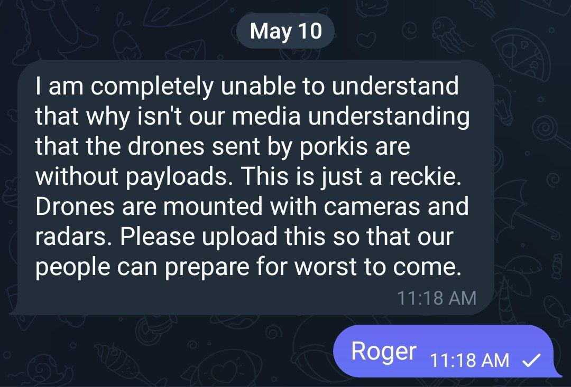Tap the 11:18 AM time inside Roger bubble
This screenshot has width=571, height=387.
[x=469, y=361]
